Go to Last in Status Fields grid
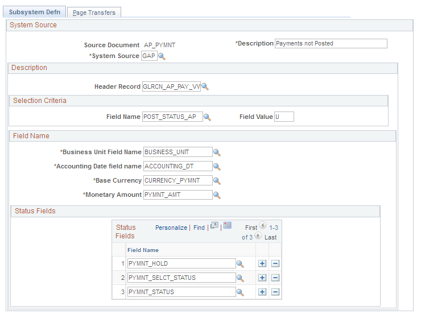425x318 pixels. [x=270, y=237]
